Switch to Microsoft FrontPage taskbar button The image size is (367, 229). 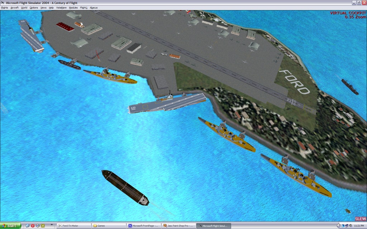[x=144, y=226]
